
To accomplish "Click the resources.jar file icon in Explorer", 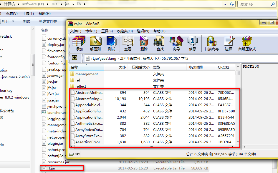I will point(44,162).
